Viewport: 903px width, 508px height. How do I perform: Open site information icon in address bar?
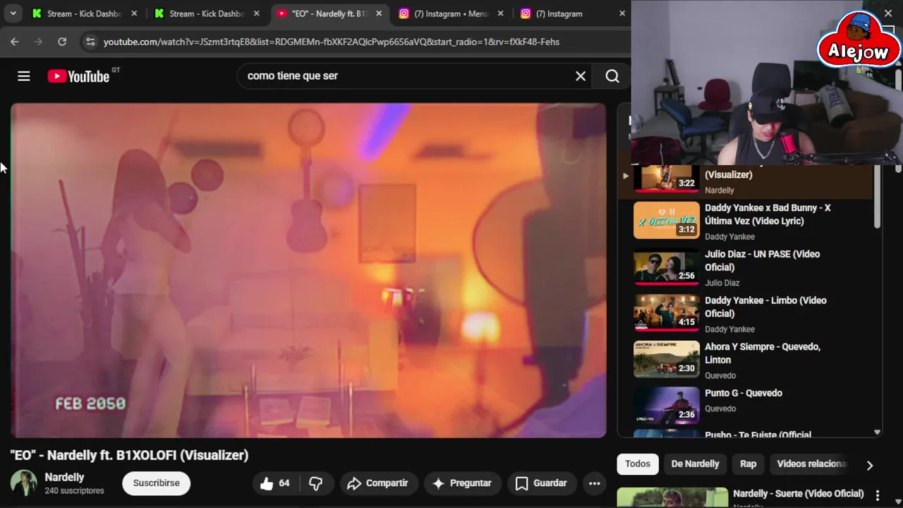tap(90, 42)
